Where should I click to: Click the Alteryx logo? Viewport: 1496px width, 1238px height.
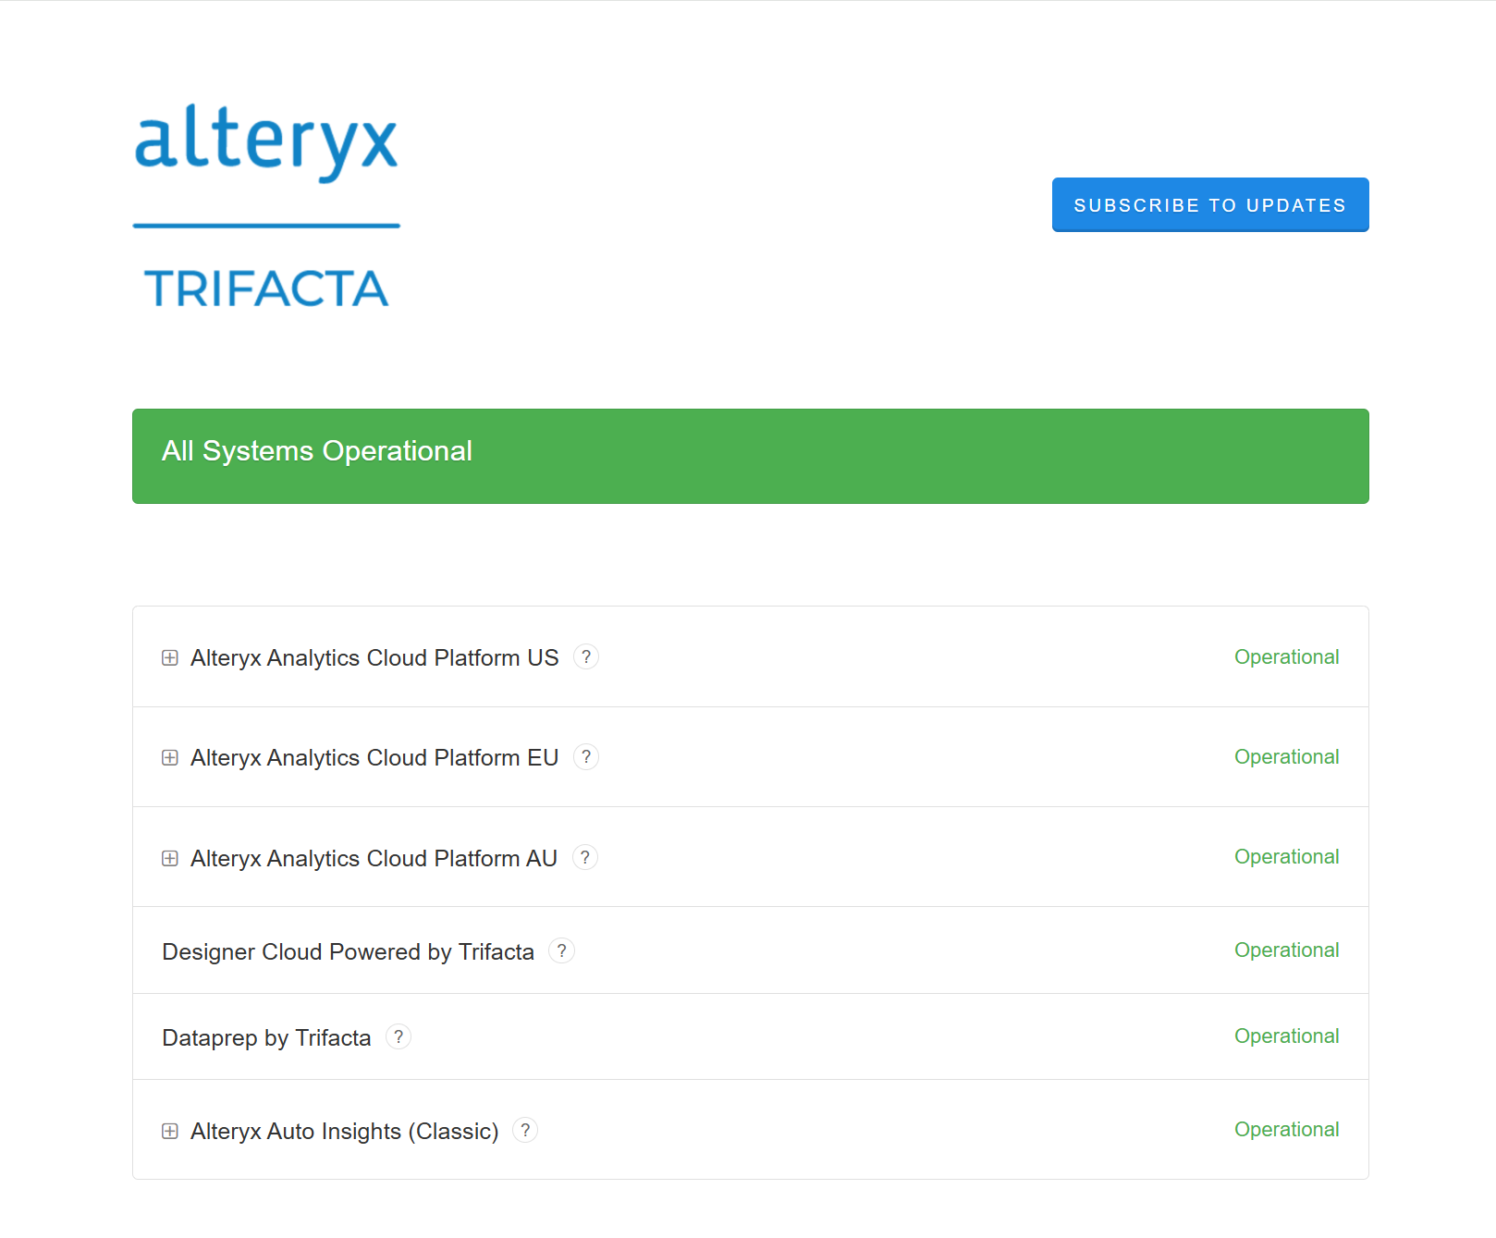(266, 141)
